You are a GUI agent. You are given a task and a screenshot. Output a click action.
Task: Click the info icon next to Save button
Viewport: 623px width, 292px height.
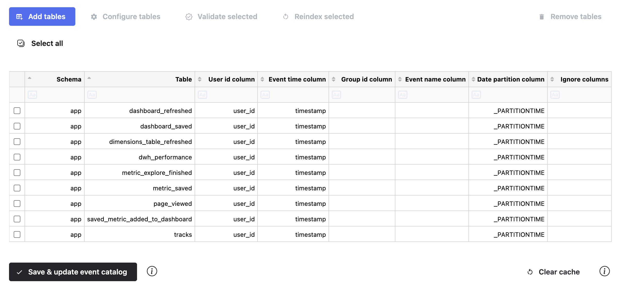point(152,271)
